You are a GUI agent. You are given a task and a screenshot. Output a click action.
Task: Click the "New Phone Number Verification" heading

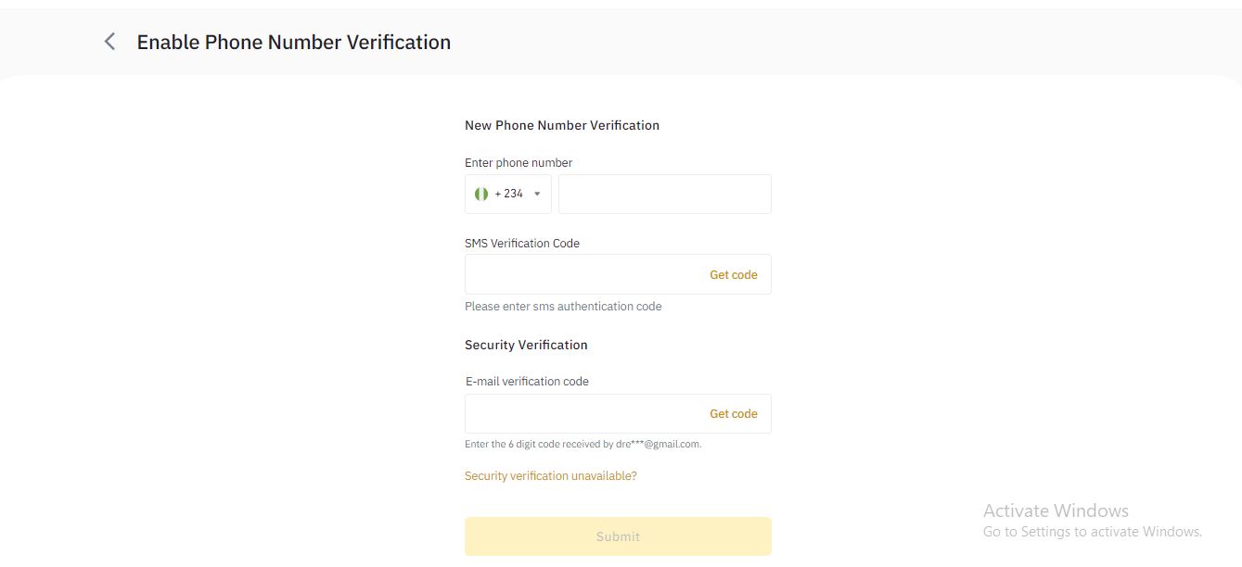tap(562, 125)
